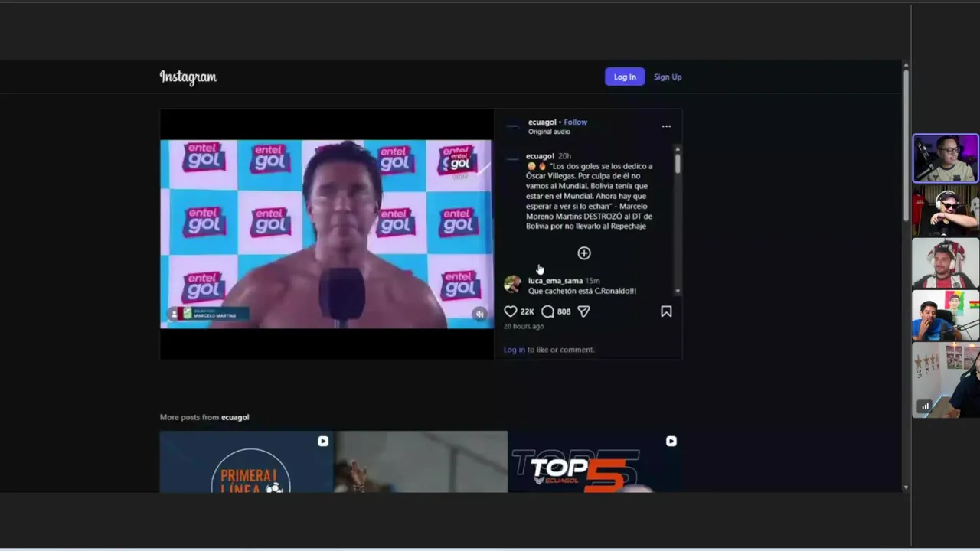Open the middle post thumbnail
The width and height of the screenshot is (980, 551).
pos(420,461)
